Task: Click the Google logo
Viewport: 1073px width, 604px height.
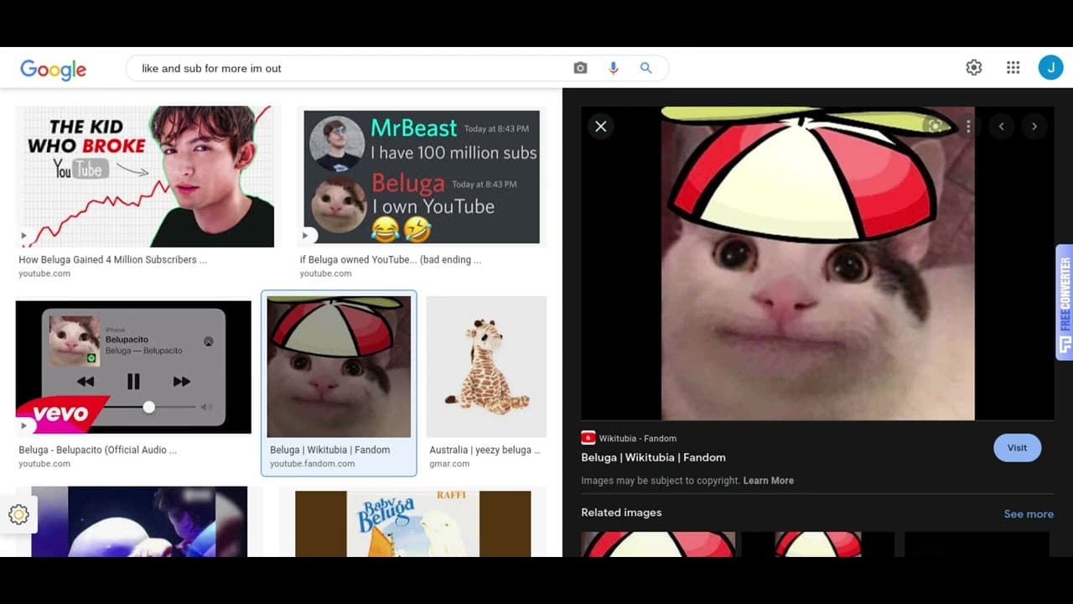Action: pos(53,69)
